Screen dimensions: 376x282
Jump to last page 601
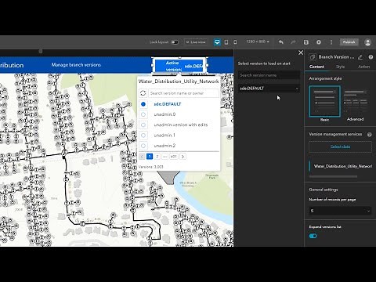click(x=173, y=157)
